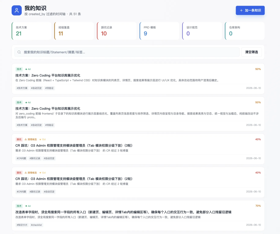
Task: Click the 70% confidence value
Action: click(258, 206)
